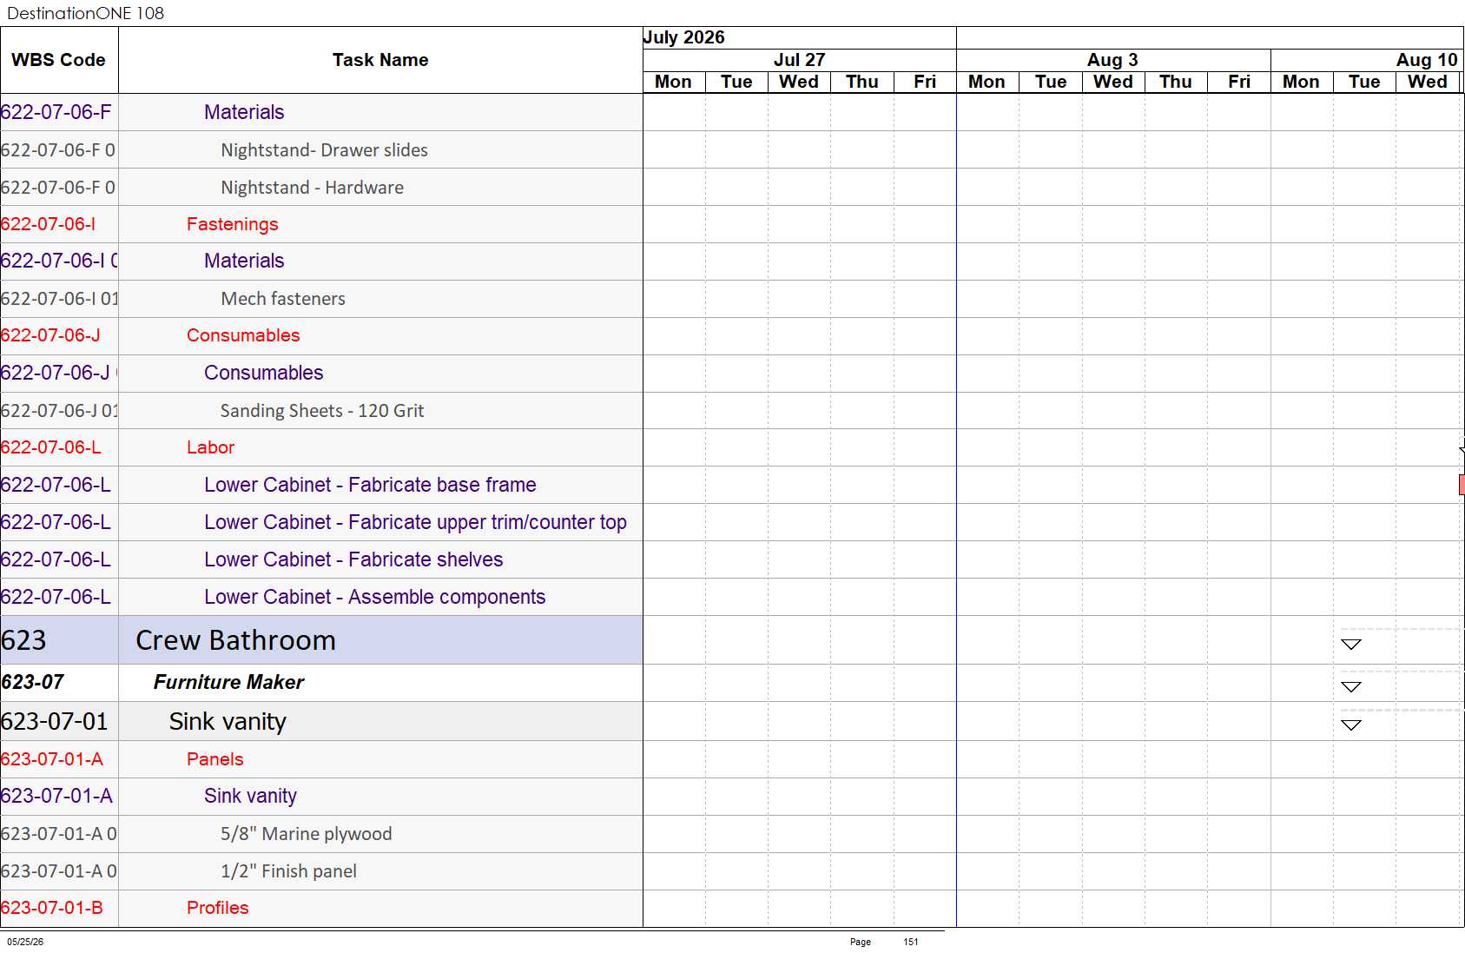Click '1/2" Finish panel' task

coord(288,871)
